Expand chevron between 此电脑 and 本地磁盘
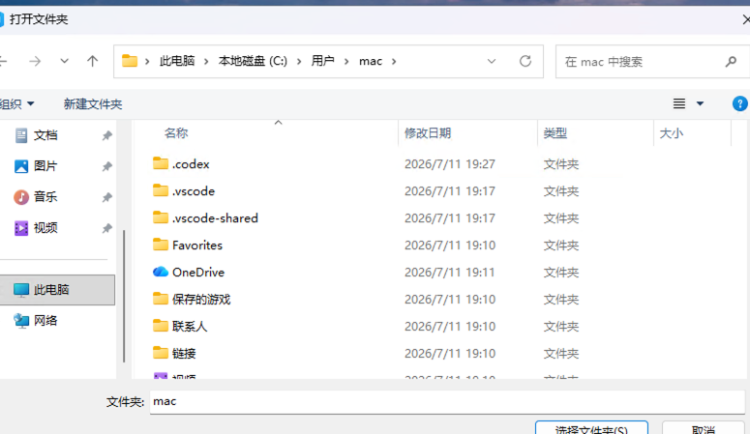 (207, 61)
